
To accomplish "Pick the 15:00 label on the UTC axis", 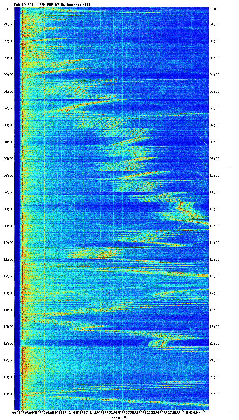I will click(215, 260).
